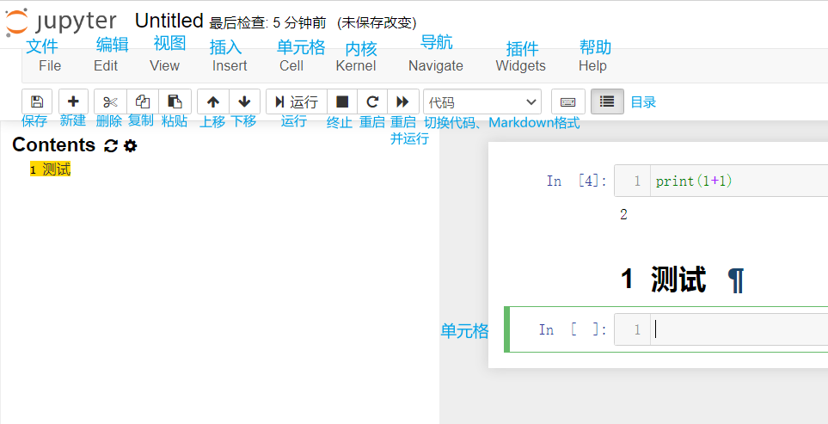This screenshot has height=424, width=828.
Task: Refresh Contents panel reload icon
Action: 110,145
